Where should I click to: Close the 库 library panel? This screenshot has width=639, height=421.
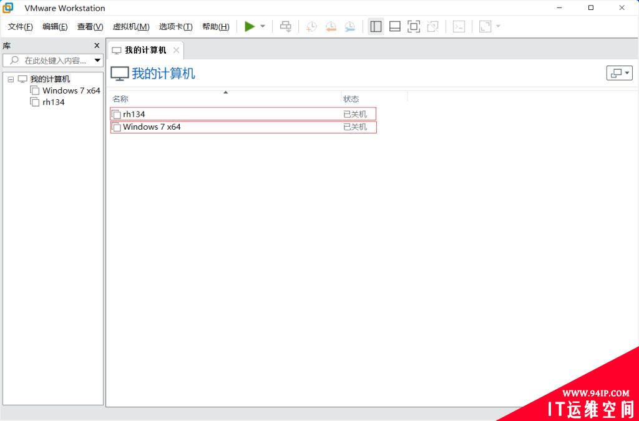(x=97, y=46)
